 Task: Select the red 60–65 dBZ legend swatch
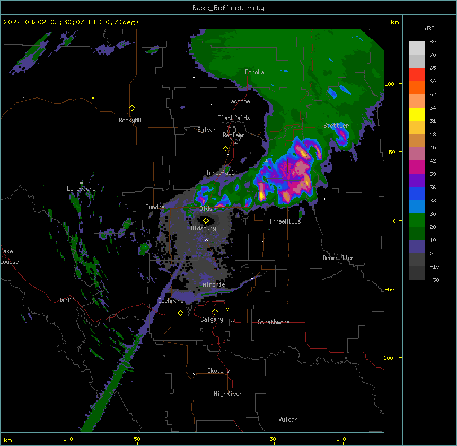pyautogui.click(x=417, y=75)
